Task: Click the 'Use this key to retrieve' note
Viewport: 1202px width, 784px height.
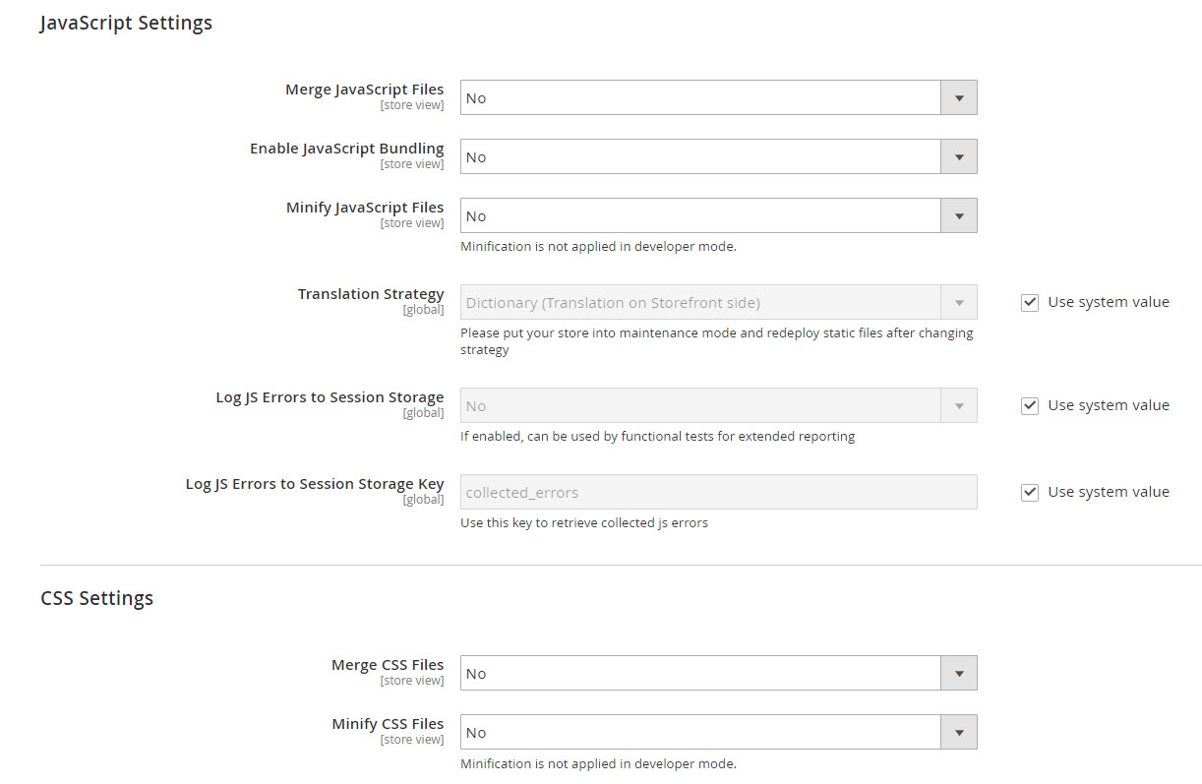Action: click(x=584, y=522)
